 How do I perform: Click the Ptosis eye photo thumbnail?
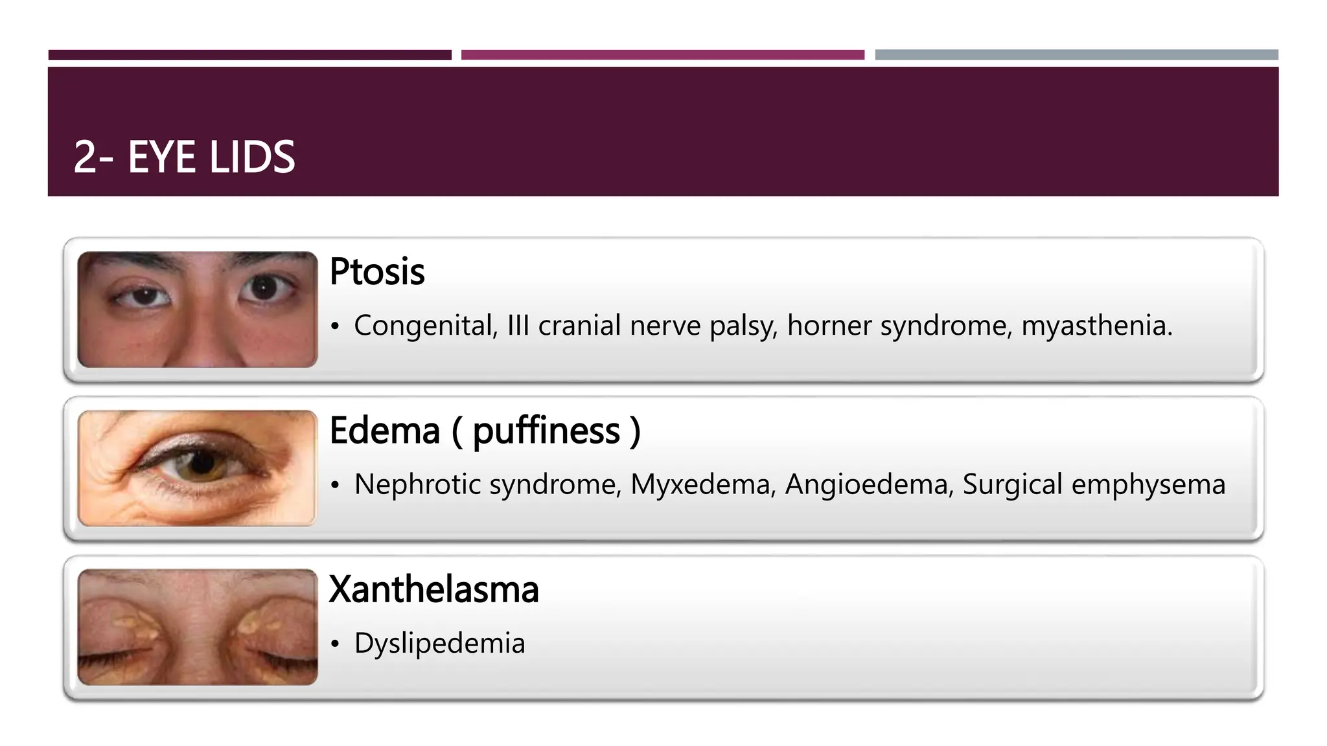point(197,309)
